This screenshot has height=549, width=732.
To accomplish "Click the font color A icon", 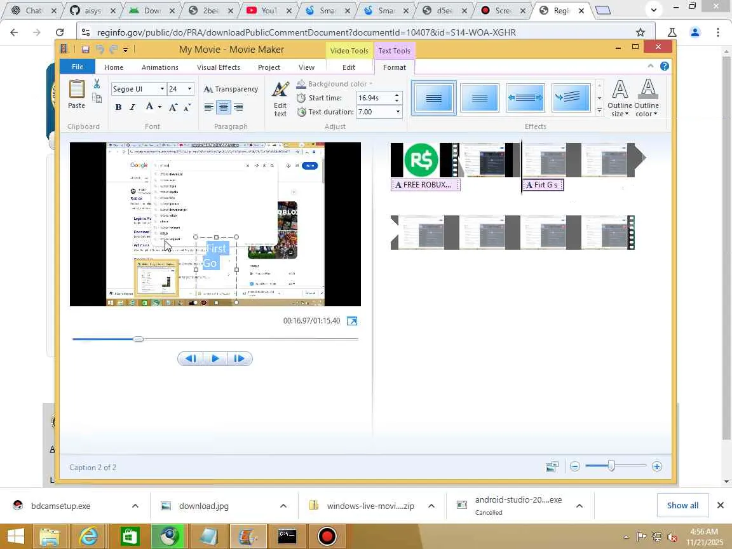I will point(149,107).
